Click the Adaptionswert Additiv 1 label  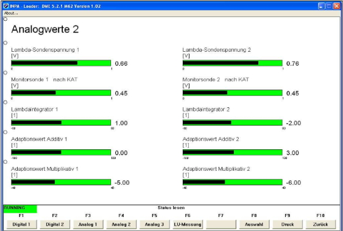(39, 139)
